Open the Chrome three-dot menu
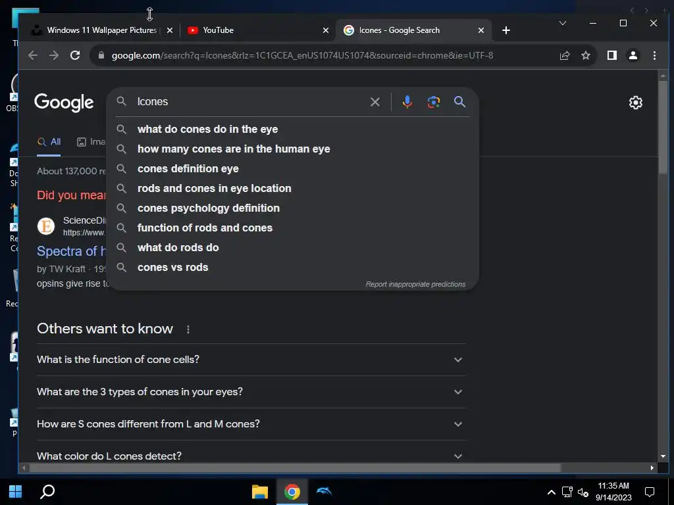The image size is (674, 505). pyautogui.click(x=654, y=55)
